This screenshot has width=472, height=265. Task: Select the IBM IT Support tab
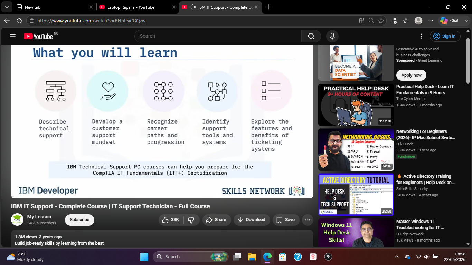[x=220, y=7]
